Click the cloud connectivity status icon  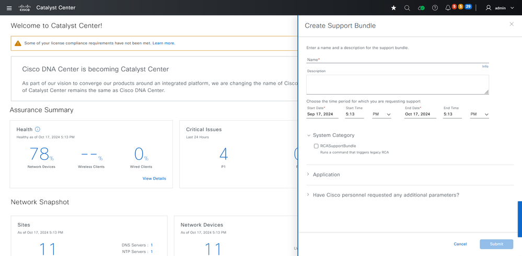coord(421,8)
